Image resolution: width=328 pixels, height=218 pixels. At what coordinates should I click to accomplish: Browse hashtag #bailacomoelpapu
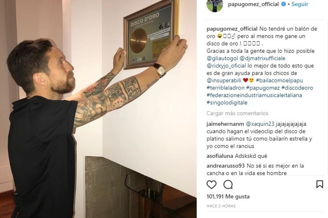pyautogui.click(x=279, y=80)
